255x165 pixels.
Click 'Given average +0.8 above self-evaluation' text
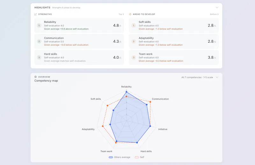tap(66, 29)
